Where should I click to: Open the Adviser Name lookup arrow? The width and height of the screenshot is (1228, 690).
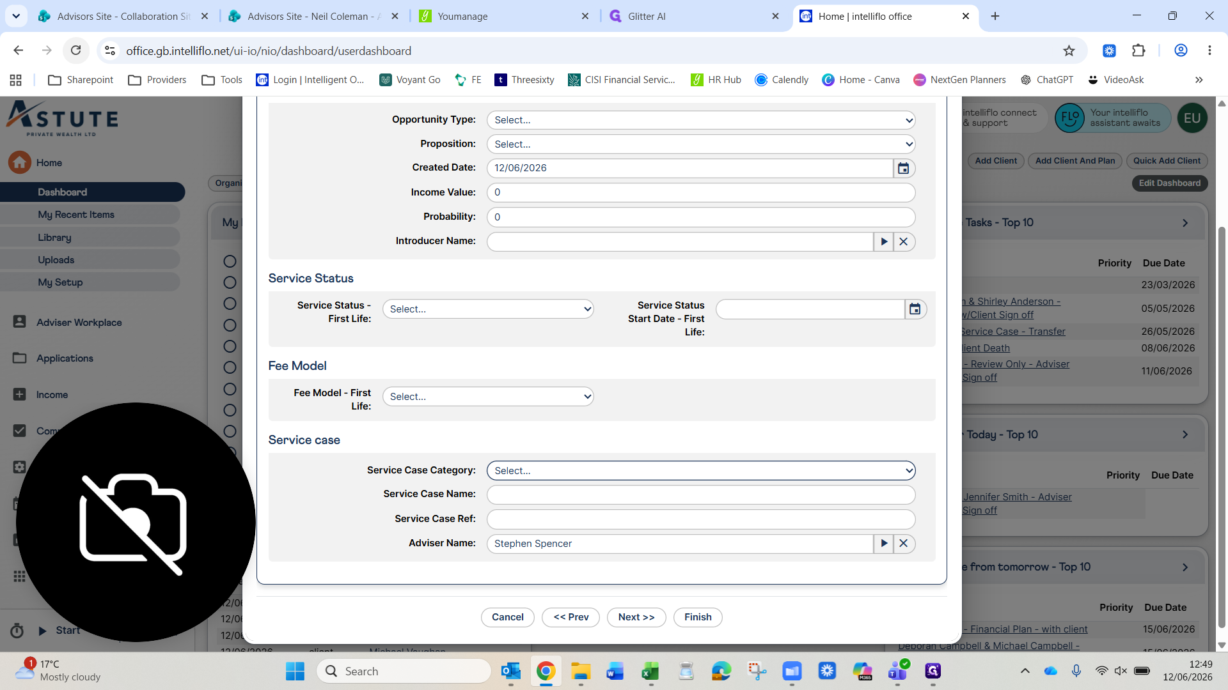click(884, 544)
